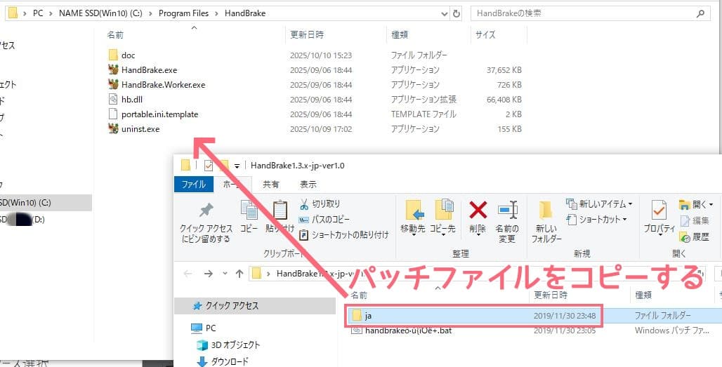
Task: Click the Up arrow navigation button
Action: [239, 273]
